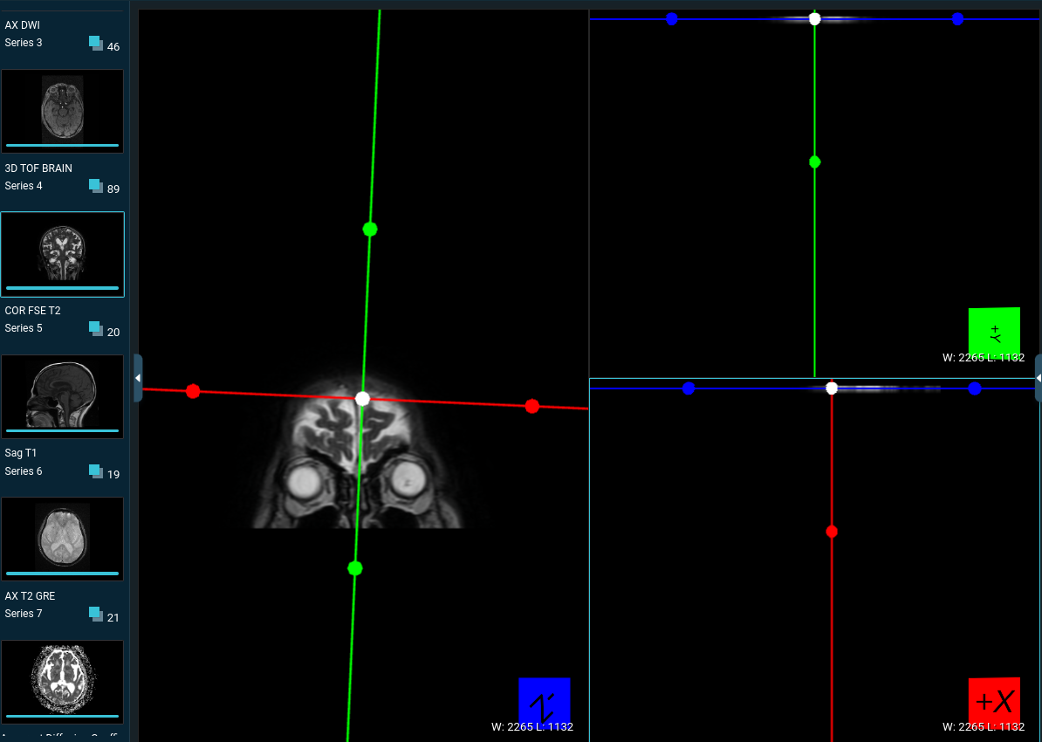Grab the right red crosshair handle on the coronal view

(532, 406)
